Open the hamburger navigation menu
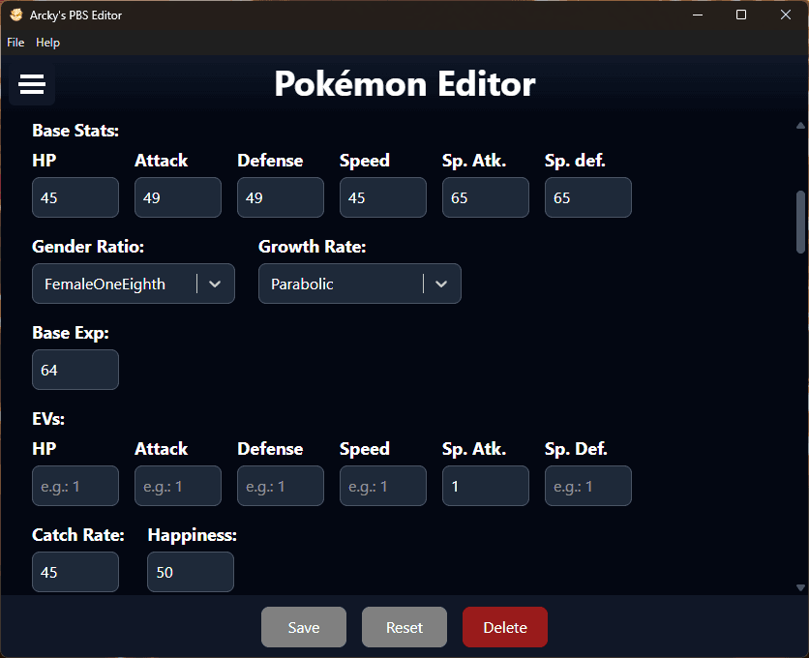The width and height of the screenshot is (809, 658). coord(32,85)
